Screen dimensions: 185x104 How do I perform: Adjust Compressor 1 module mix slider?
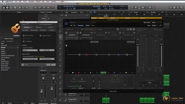pyautogui.click(x=86, y=38)
